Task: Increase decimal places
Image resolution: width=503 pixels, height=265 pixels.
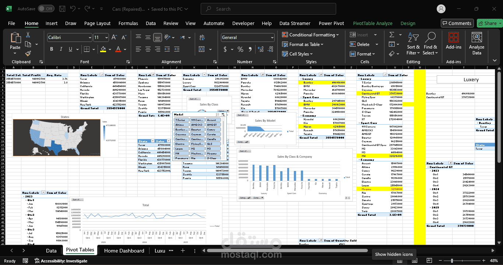Action: [261, 49]
